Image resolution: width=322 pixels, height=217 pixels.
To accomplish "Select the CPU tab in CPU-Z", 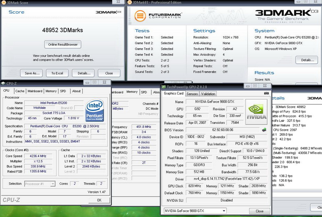I will tap(6, 90).
